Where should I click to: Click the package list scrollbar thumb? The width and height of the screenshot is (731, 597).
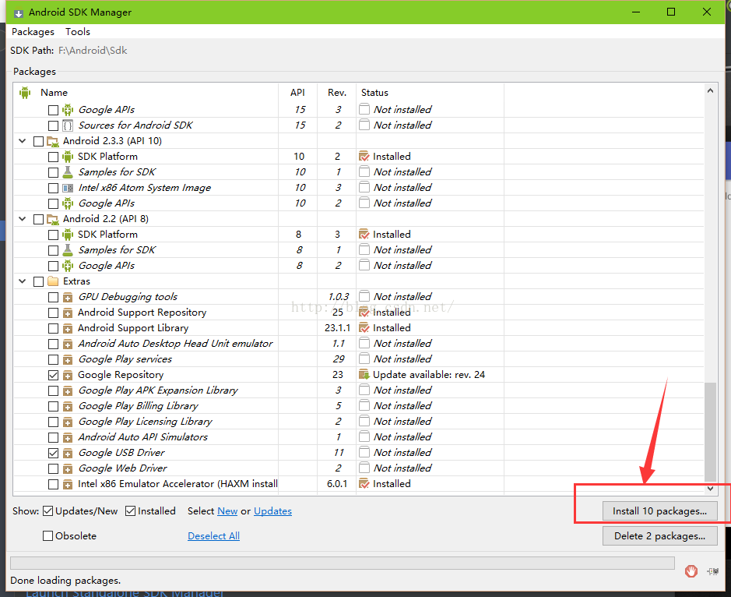click(710, 432)
